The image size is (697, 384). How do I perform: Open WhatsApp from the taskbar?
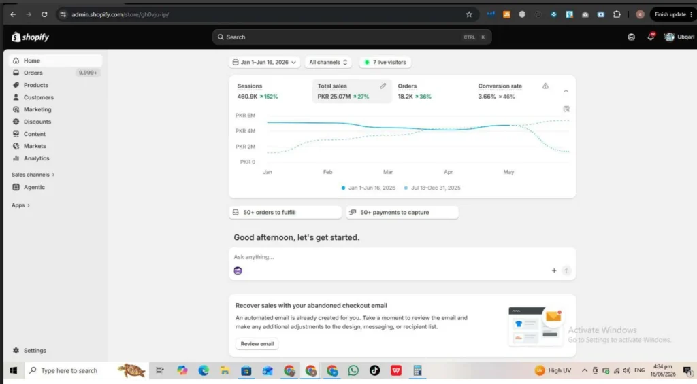tap(353, 370)
